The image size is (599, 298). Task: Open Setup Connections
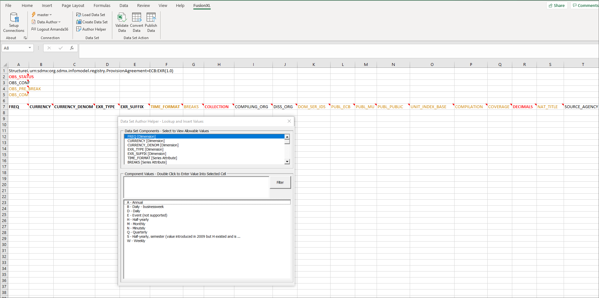14,22
